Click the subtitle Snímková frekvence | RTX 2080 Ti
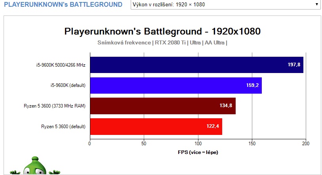Screen dimensions: 322x175 [x=141, y=42]
